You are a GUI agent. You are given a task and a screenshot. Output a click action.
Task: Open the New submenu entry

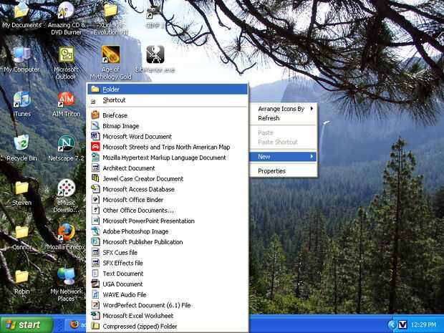point(283,157)
